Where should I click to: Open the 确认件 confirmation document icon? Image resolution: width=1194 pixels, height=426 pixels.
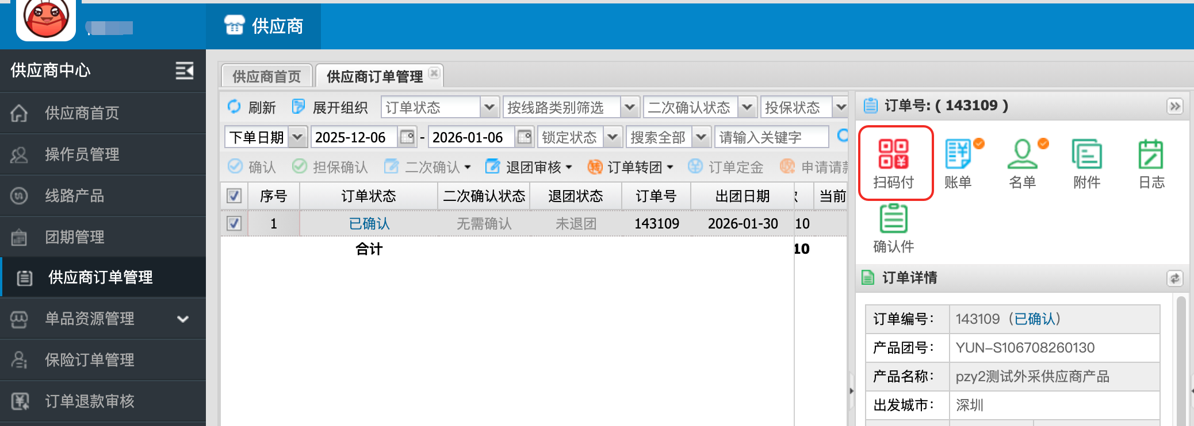(x=893, y=228)
